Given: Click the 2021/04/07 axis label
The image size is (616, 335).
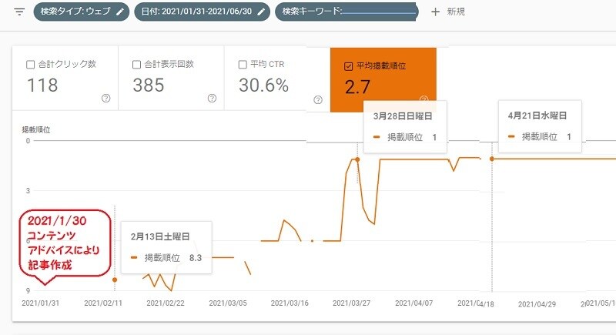Looking at the screenshot, I should click(x=413, y=303).
